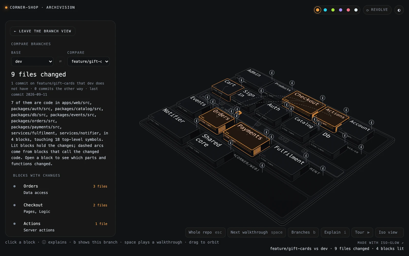Image resolution: width=409 pixels, height=256 pixels.
Task: Select Orders in blocks with changes
Action: click(60, 189)
